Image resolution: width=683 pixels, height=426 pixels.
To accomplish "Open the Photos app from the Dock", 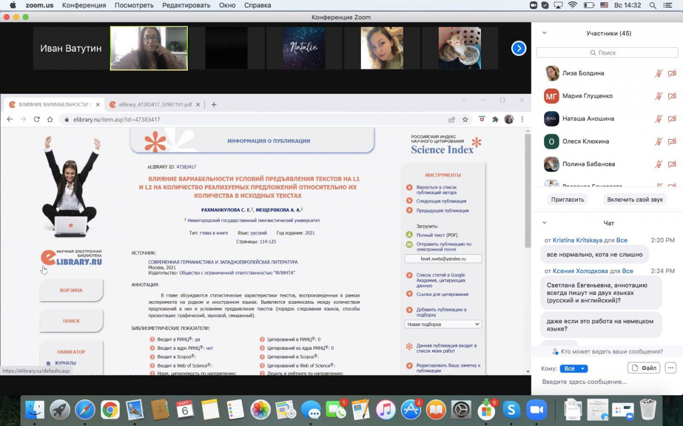I will tap(260, 410).
